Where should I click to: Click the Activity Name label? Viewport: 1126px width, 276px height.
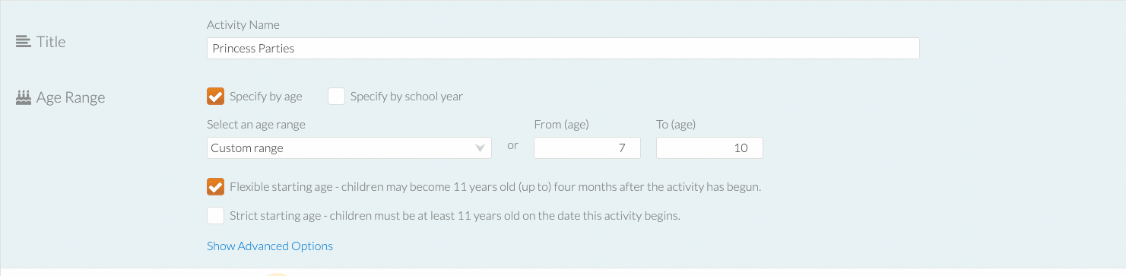click(243, 25)
